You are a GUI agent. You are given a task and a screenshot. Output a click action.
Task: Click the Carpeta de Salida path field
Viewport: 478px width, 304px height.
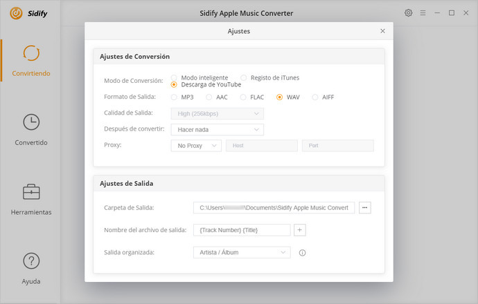(x=274, y=208)
